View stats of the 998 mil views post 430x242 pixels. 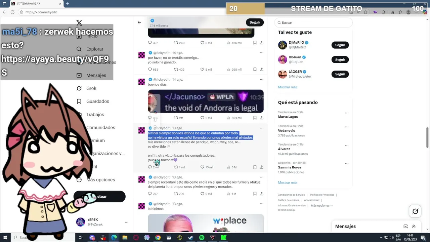pos(234,70)
